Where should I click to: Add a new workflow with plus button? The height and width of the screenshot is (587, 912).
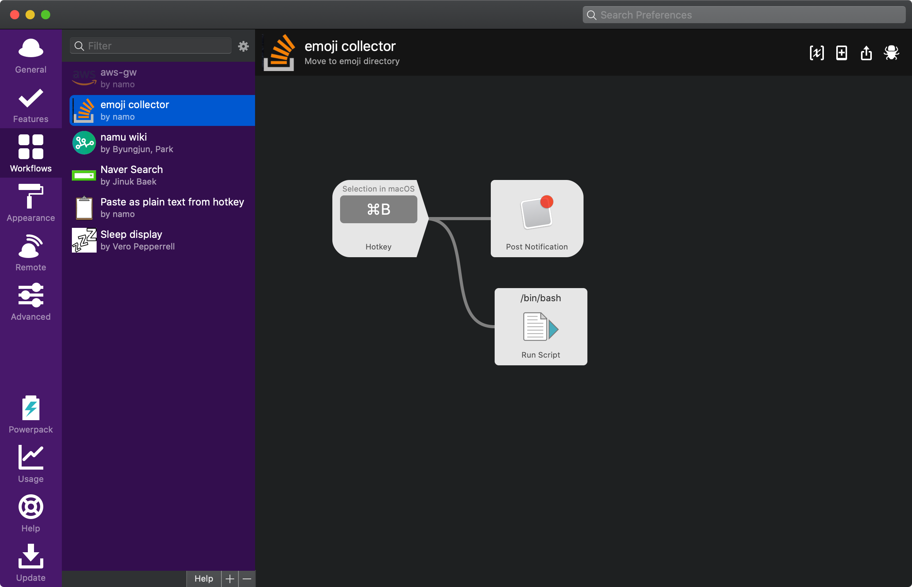(230, 579)
